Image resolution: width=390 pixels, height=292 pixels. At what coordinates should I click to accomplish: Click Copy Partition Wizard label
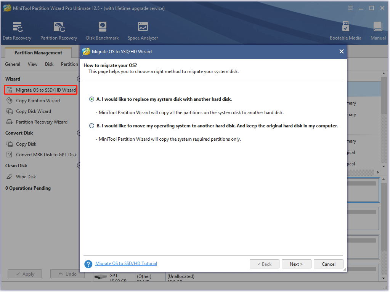click(38, 100)
